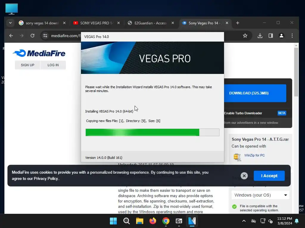The image size is (305, 228).
Task: Reload the MediaFire page
Action: [x=32, y=36]
